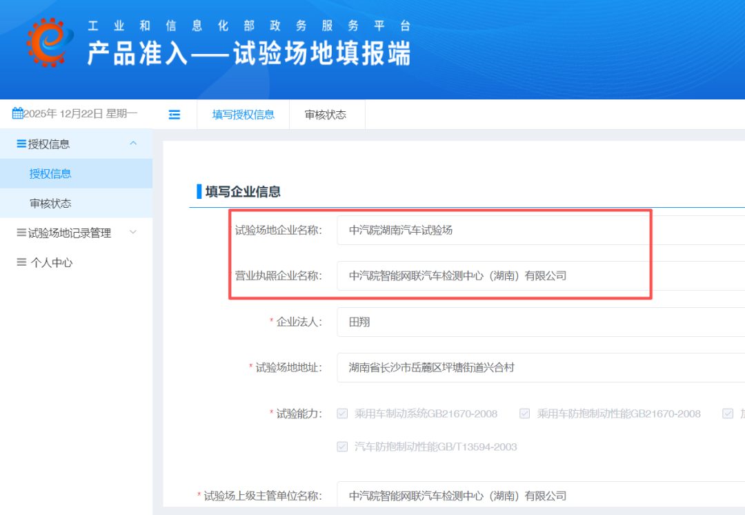The height and width of the screenshot is (515, 745).
Task: Expand the 试验场地记录管理 chevron
Action: coord(133,233)
